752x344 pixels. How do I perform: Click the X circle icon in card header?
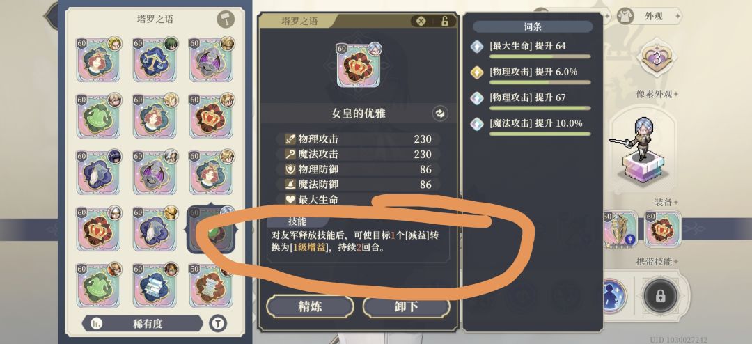coord(421,21)
